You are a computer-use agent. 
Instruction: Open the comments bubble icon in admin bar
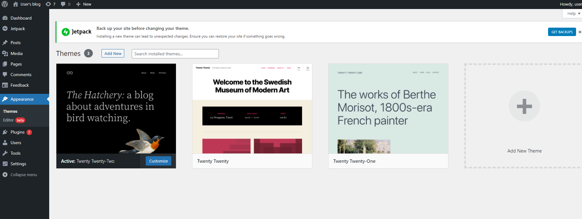(63, 4)
